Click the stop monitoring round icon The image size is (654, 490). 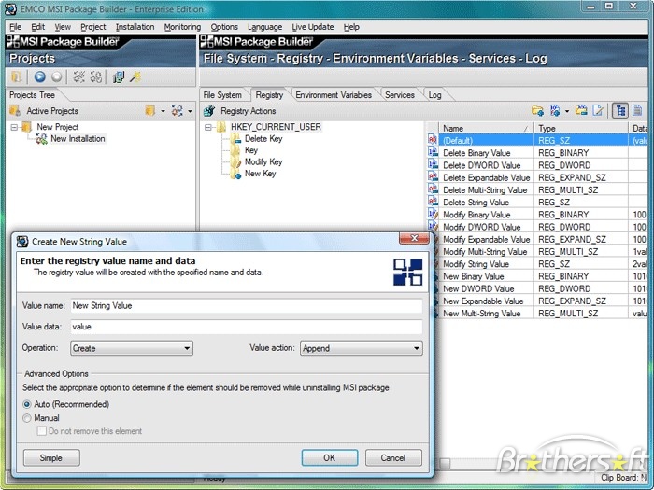click(x=56, y=77)
